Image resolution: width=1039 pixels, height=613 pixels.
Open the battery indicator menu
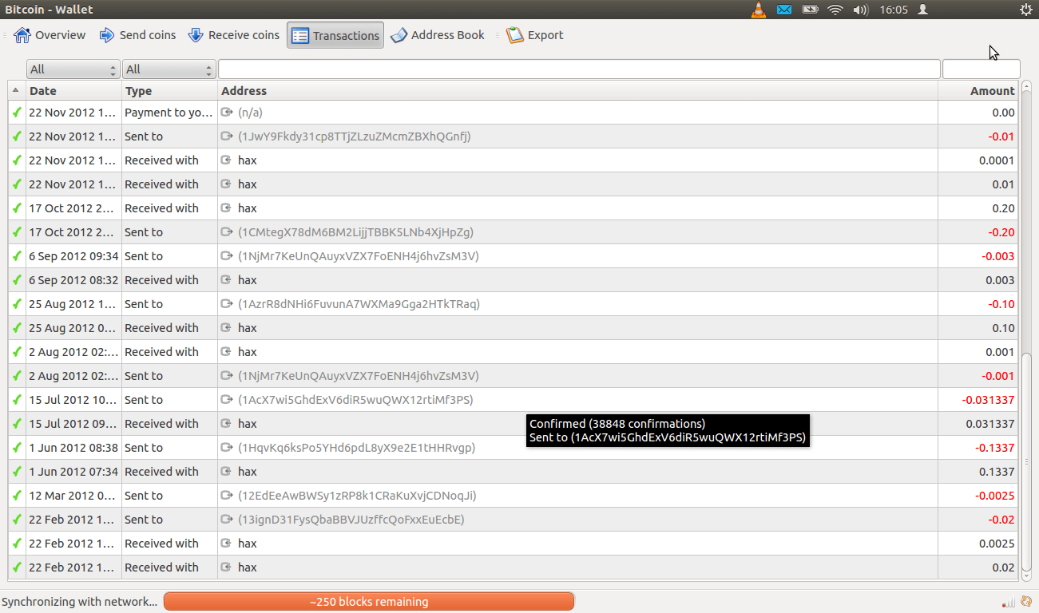[810, 10]
